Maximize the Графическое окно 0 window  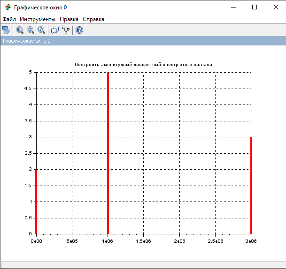click(x=255, y=7)
